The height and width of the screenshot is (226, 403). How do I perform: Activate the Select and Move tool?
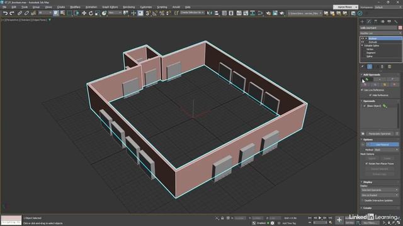84,13
